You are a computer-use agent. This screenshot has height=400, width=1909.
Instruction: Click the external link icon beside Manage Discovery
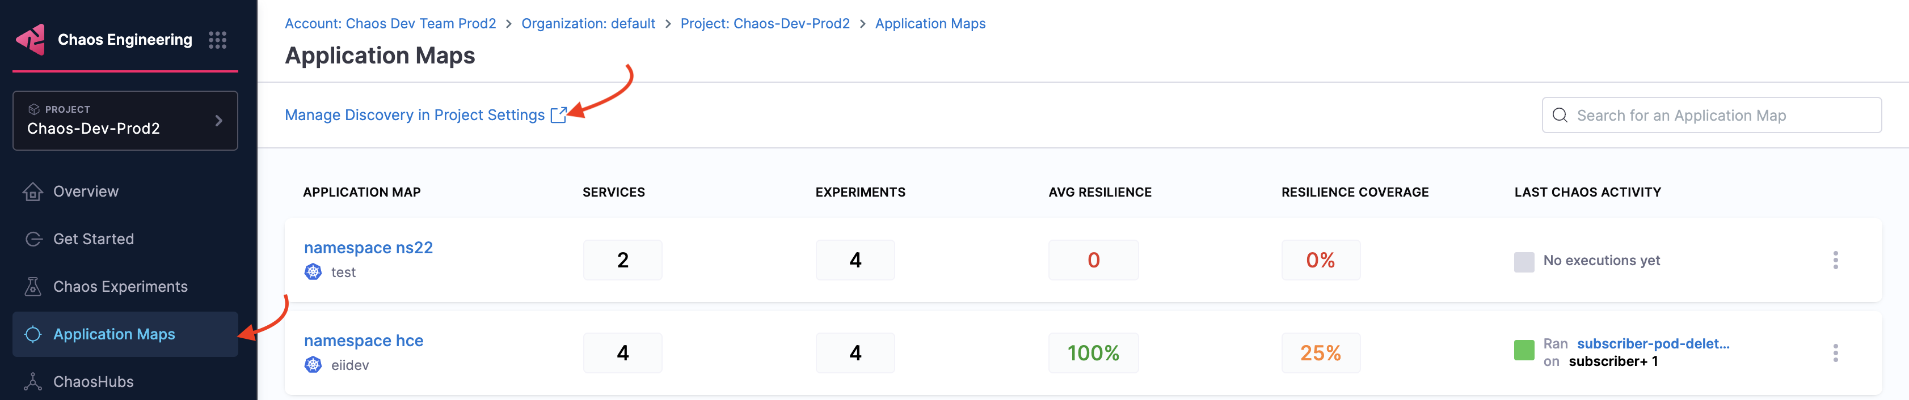(x=558, y=115)
